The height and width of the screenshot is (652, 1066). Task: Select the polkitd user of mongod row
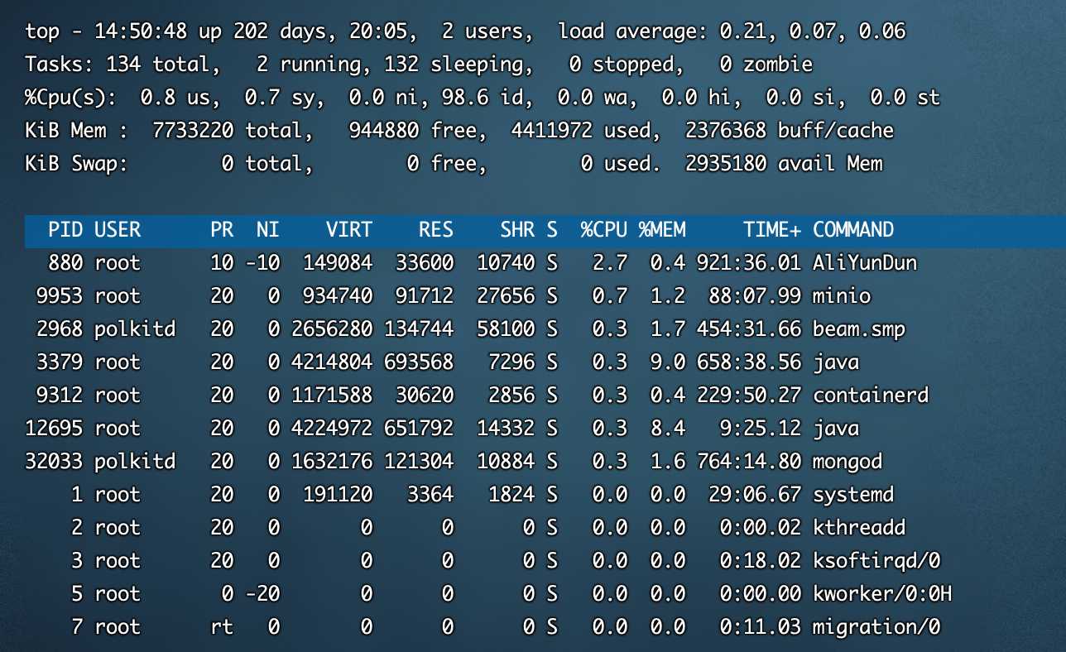[135, 462]
